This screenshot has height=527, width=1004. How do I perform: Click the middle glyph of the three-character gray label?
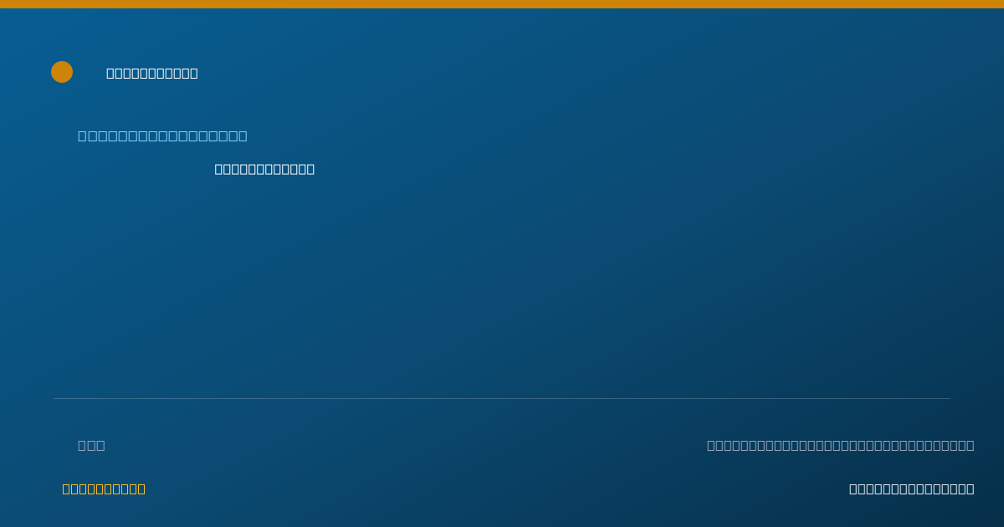[x=91, y=445]
